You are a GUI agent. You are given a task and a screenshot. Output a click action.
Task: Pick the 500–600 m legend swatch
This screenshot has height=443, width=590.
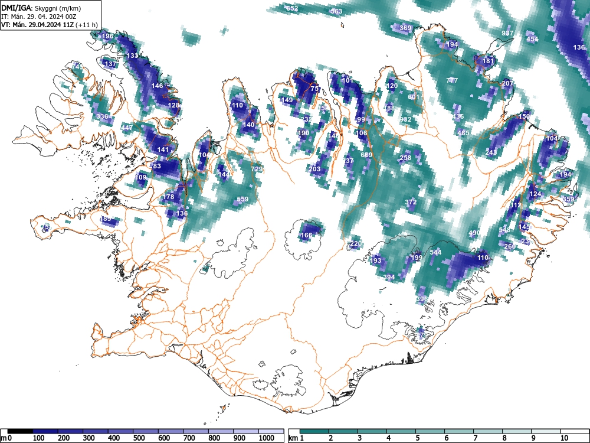[146, 431]
